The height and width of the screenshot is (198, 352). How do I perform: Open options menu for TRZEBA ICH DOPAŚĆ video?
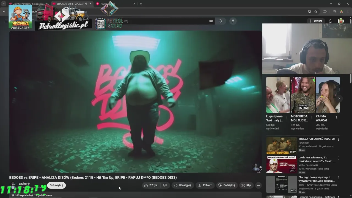[x=339, y=139]
